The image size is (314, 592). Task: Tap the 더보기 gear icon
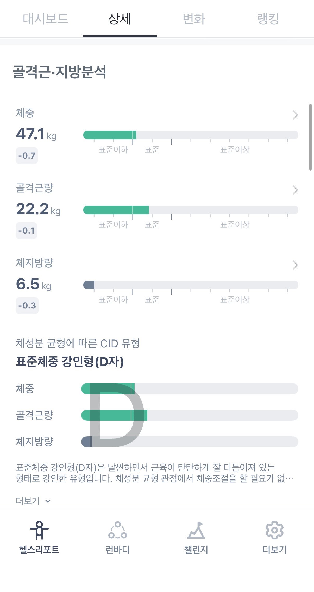[274, 530]
